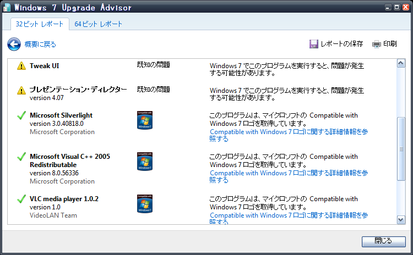Image resolution: width=413 pixels, height=255 pixels.
Task: Click green checkmark beside VLC media player
Action: coord(21,199)
